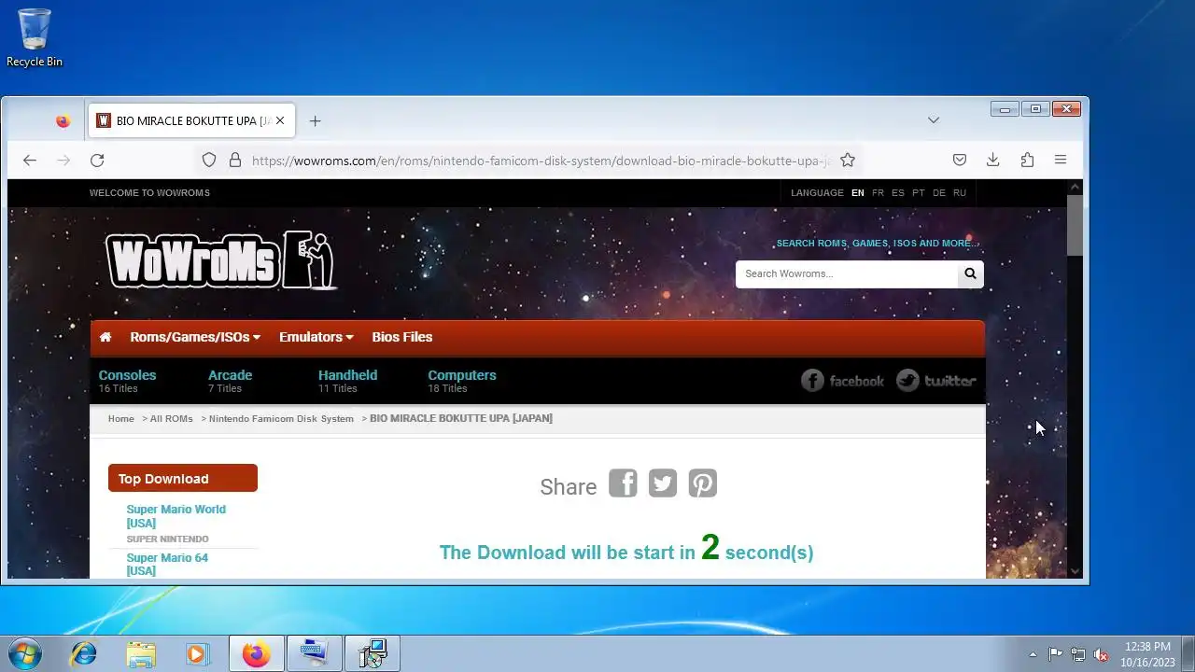This screenshot has width=1195, height=672.
Task: Click the home icon in the red menu bar
Action: [105, 337]
